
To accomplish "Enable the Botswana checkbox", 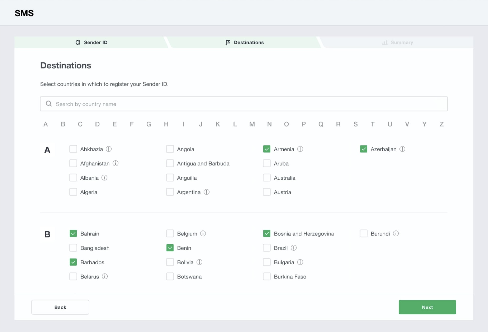I will pos(170,276).
